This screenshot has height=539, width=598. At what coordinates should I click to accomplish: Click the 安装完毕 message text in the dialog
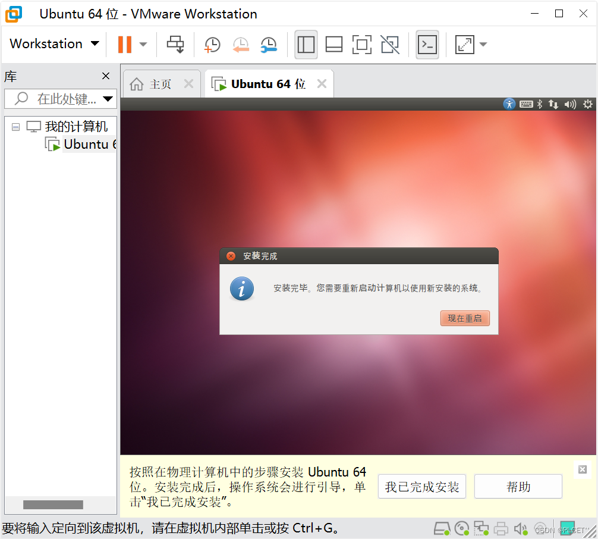pyautogui.click(x=378, y=288)
